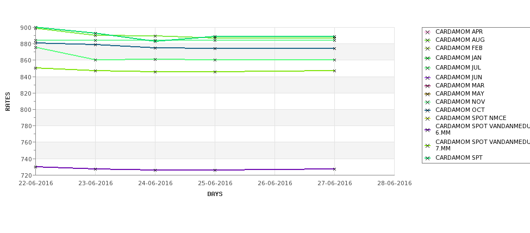
Task: Click the CARDAMOM APR legend marker
Action: 428,33
